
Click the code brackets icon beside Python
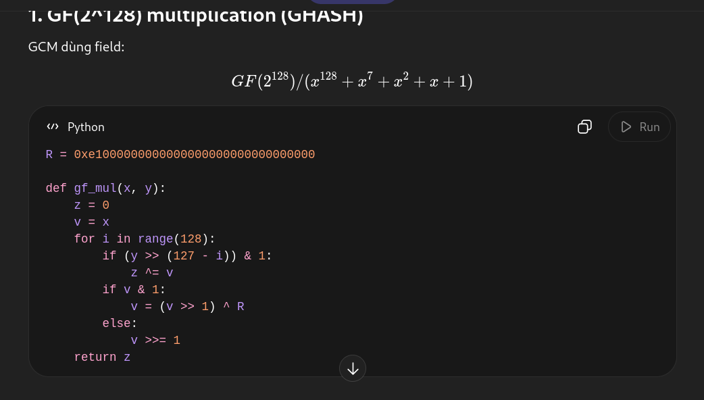pyautogui.click(x=53, y=127)
